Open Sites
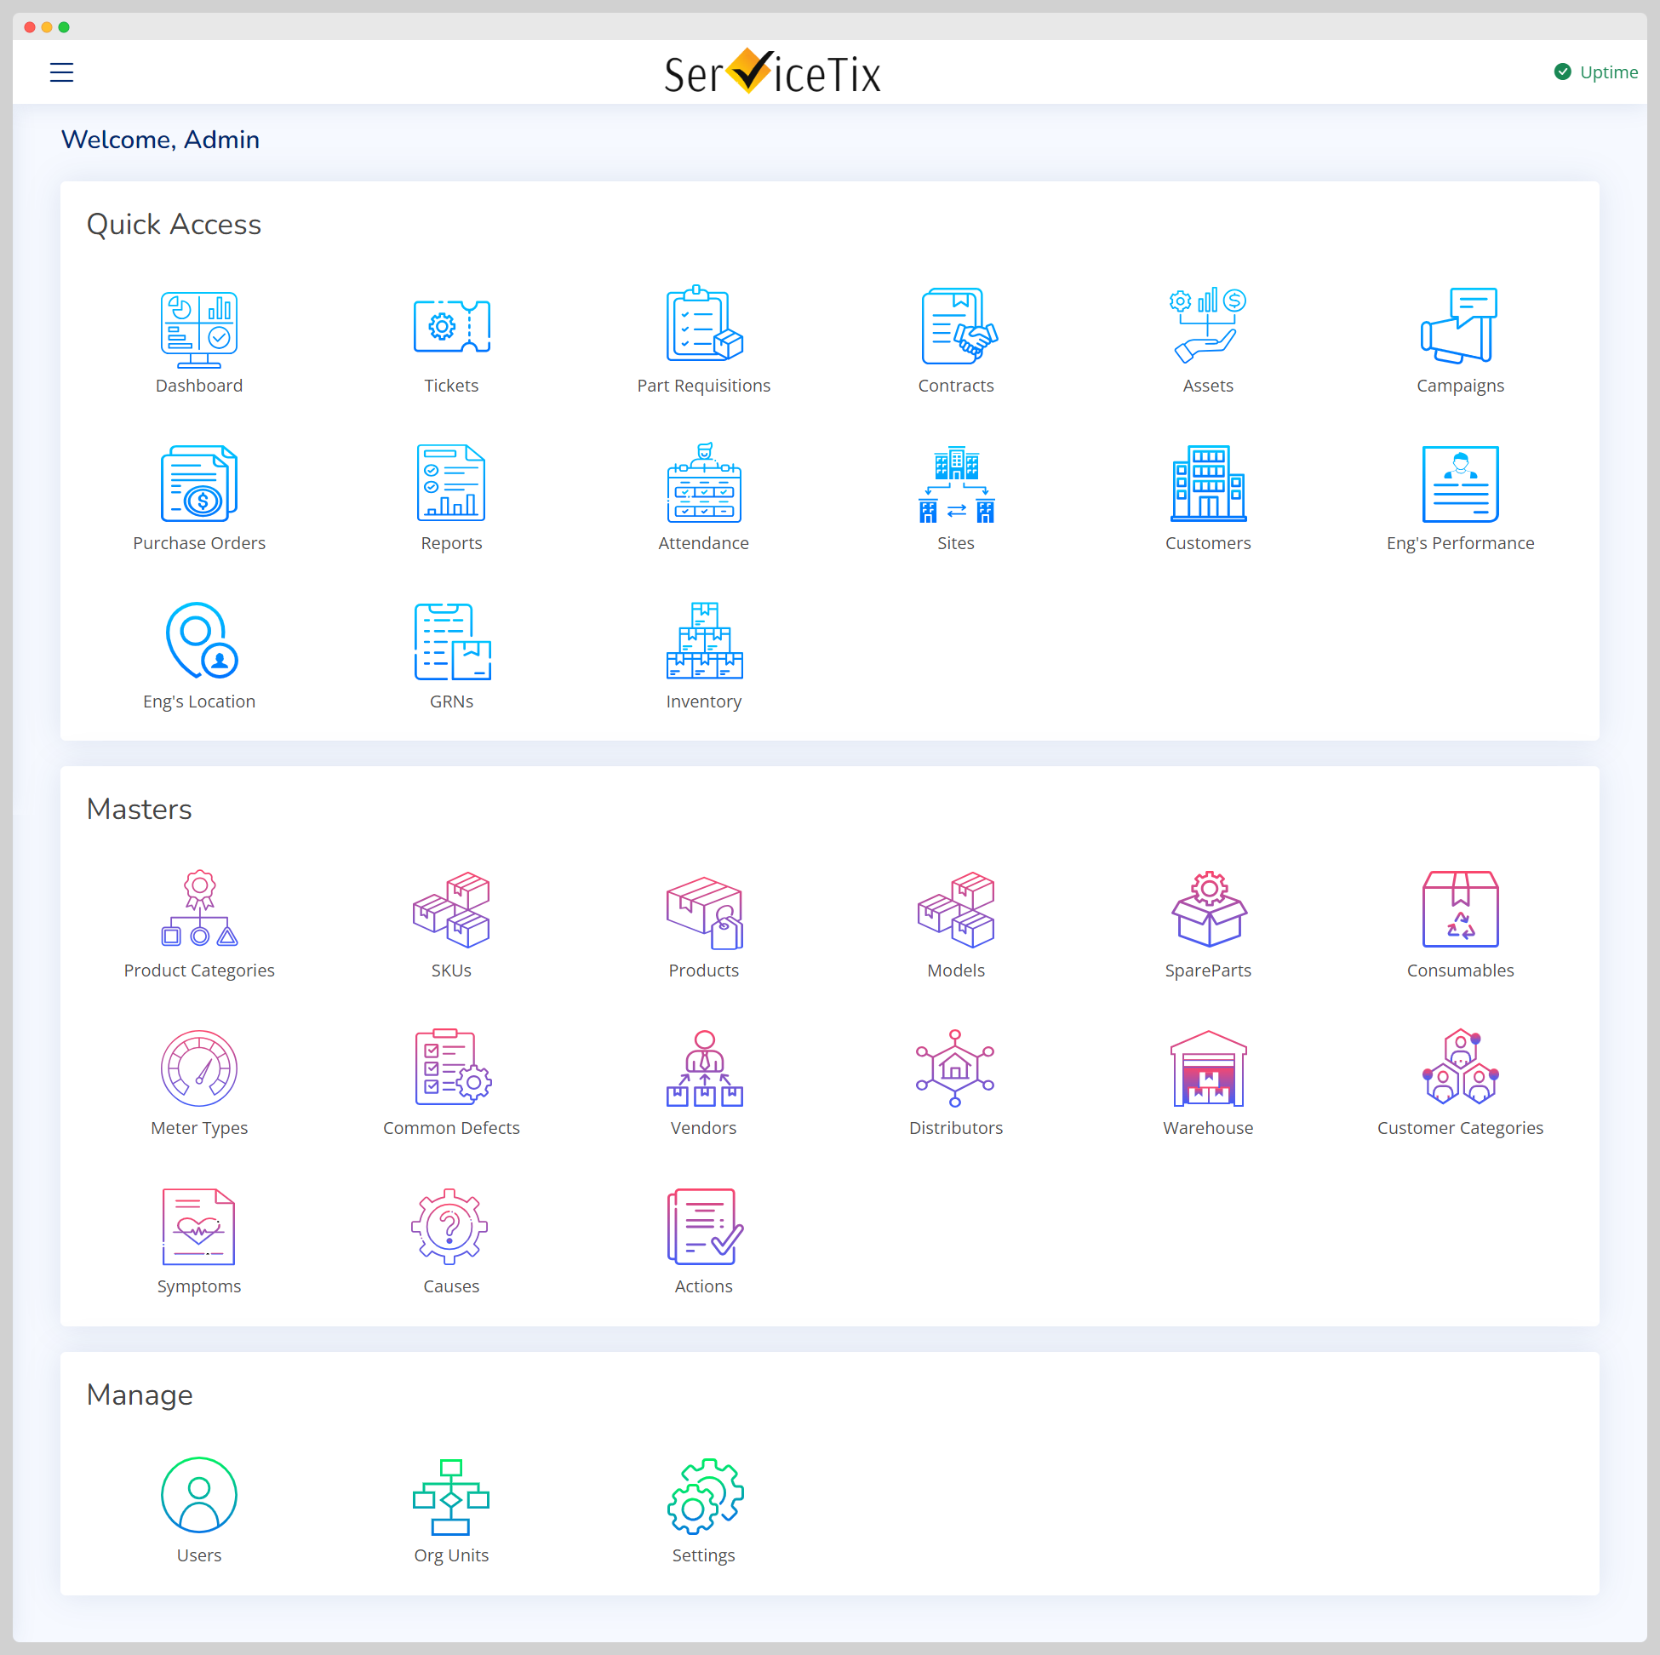Image resolution: width=1660 pixels, height=1655 pixels. coord(956,484)
